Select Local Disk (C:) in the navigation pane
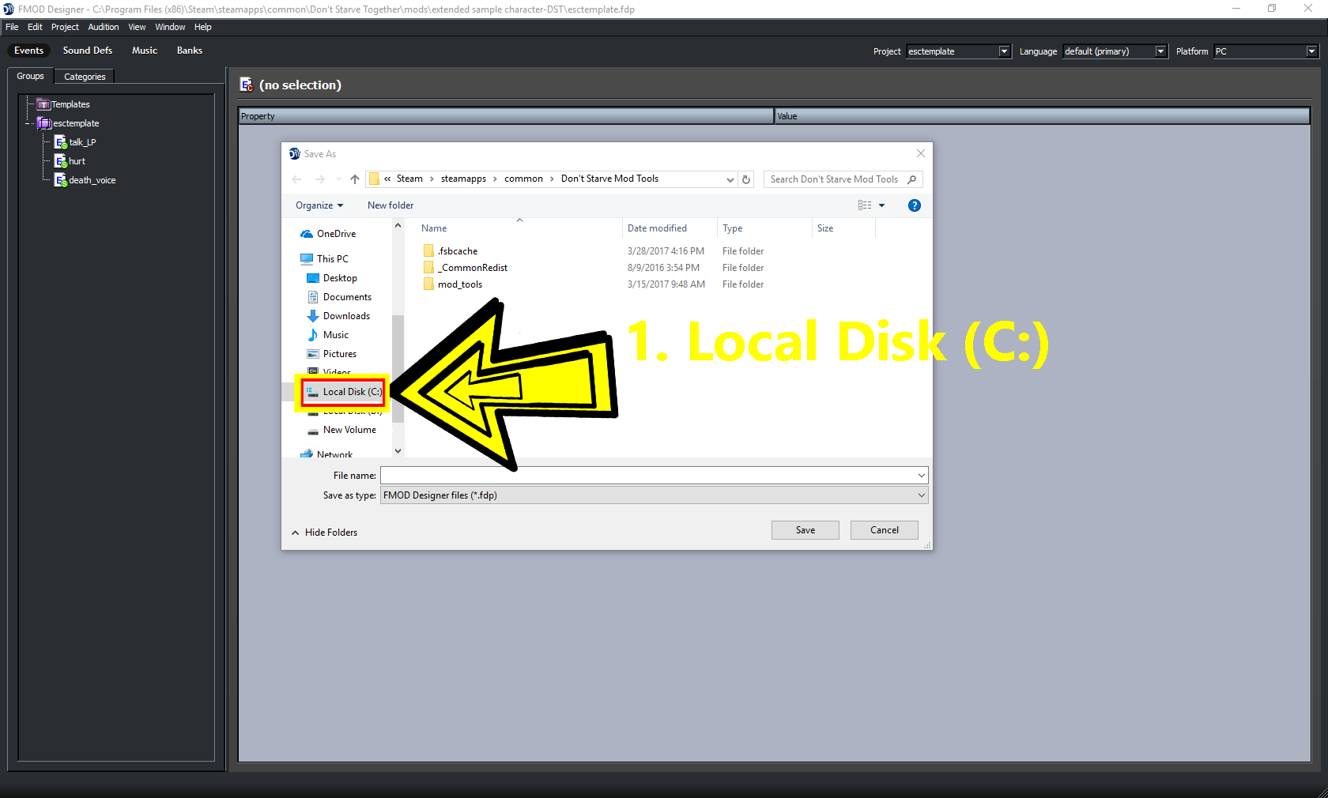1328x798 pixels. coord(344,392)
